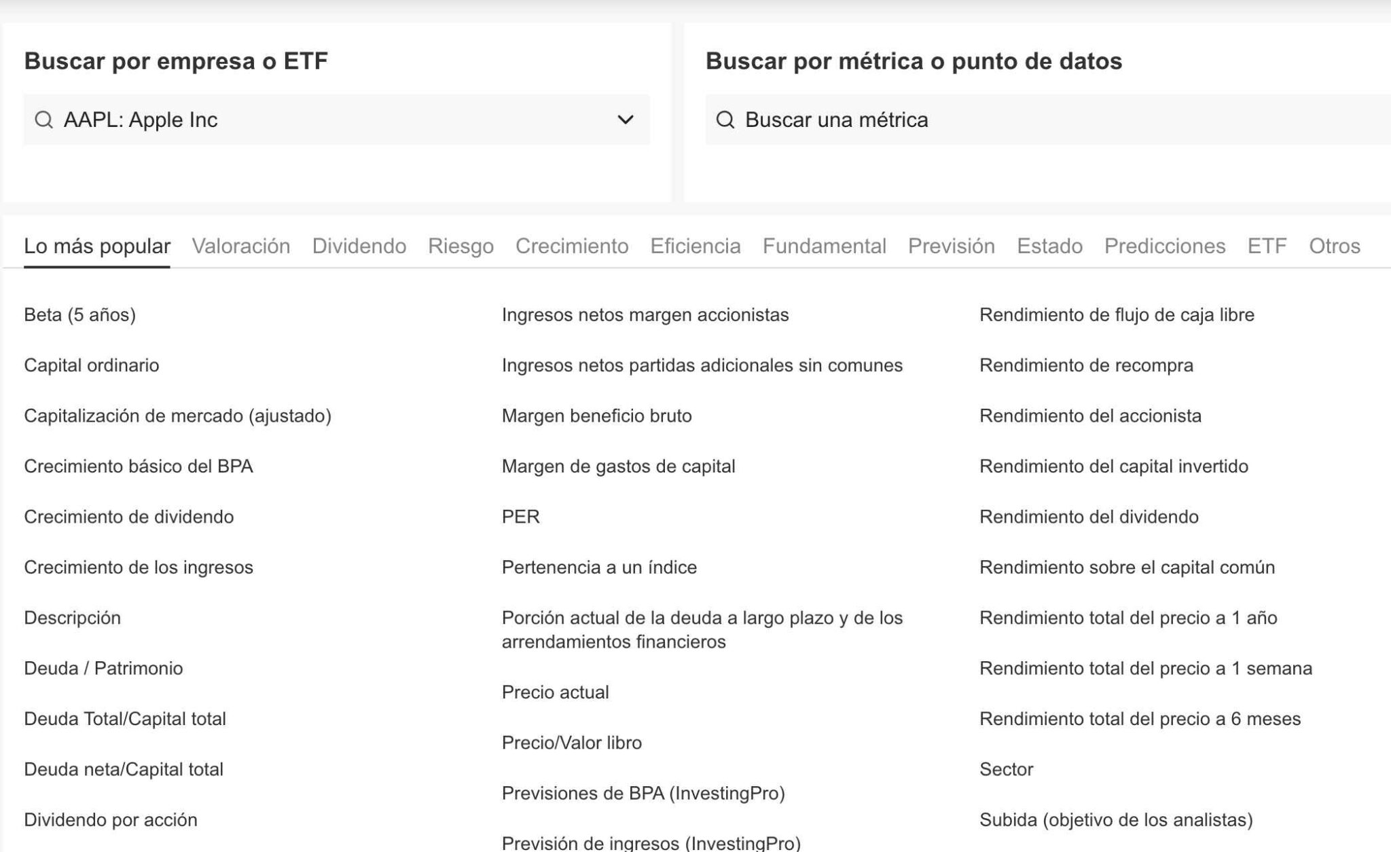Open the 'Dividendo' category tab
The height and width of the screenshot is (852, 1391).
pyautogui.click(x=359, y=246)
